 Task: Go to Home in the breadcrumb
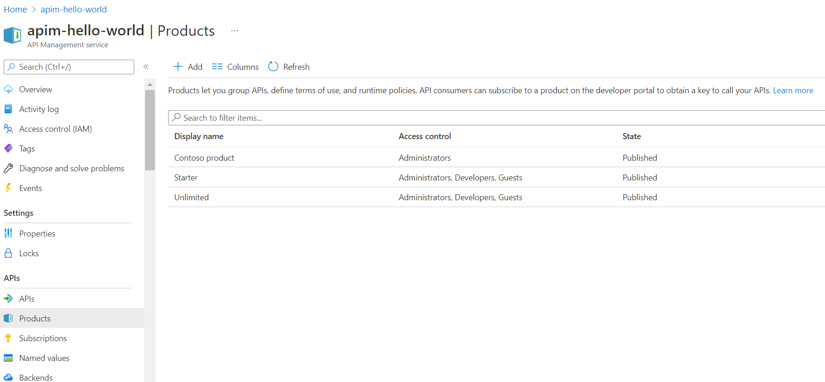(15, 9)
